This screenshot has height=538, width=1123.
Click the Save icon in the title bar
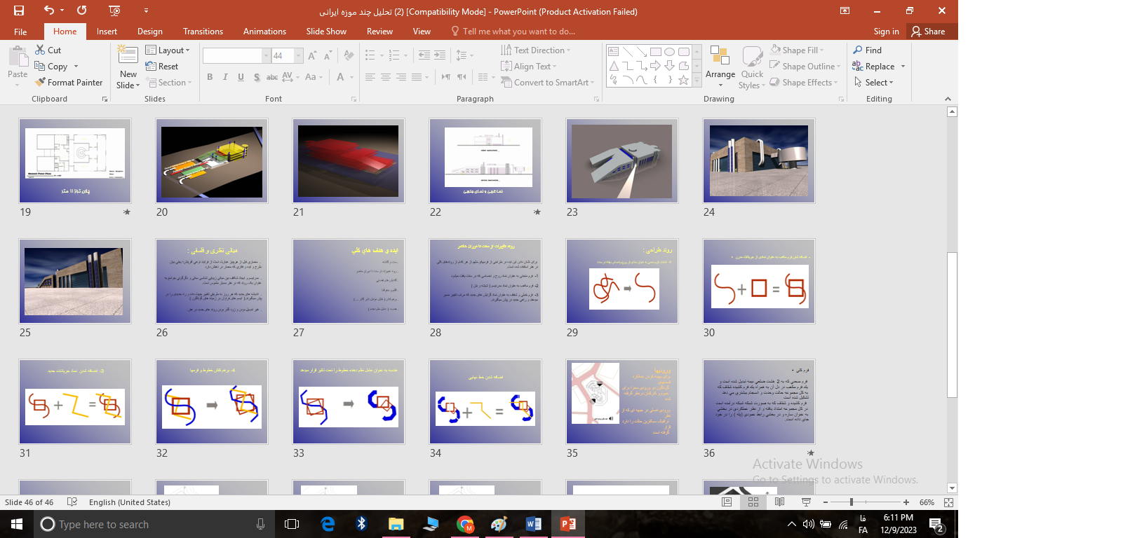pyautogui.click(x=19, y=11)
